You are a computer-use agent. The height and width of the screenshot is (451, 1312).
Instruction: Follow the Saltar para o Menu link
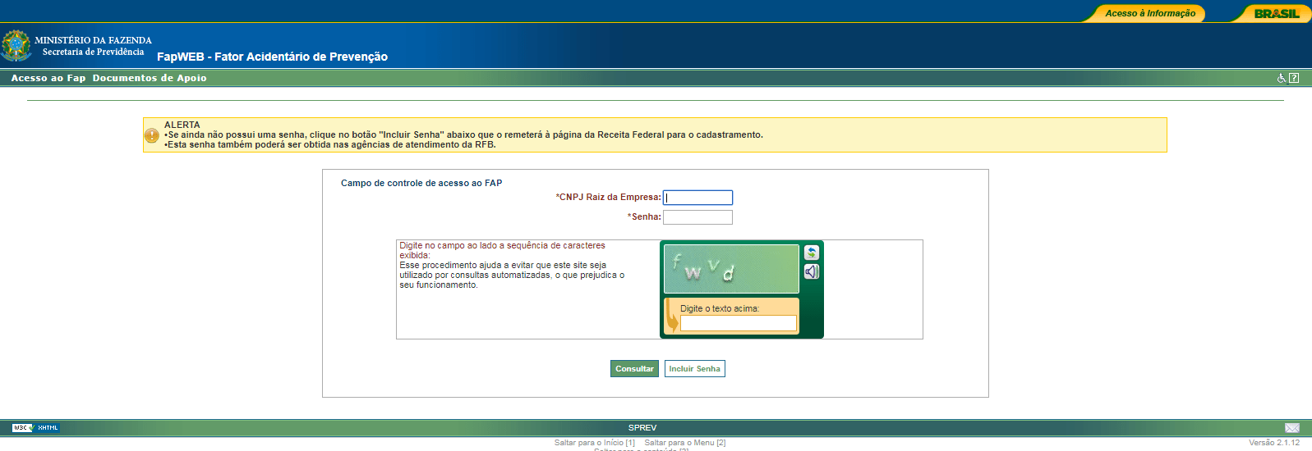[684, 443]
